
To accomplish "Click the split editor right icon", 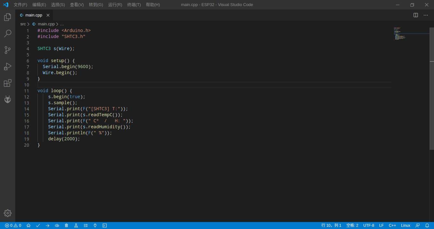I will [416, 15].
